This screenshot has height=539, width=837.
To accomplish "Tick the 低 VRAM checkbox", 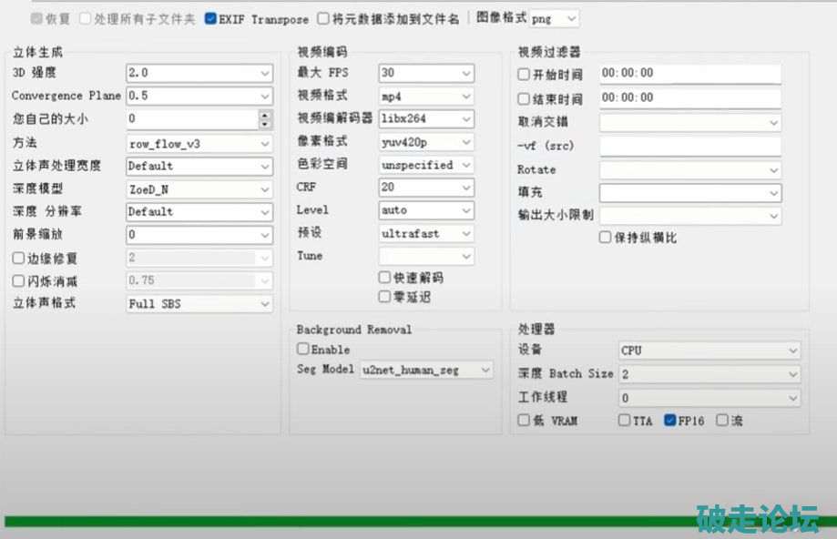I will (x=524, y=421).
